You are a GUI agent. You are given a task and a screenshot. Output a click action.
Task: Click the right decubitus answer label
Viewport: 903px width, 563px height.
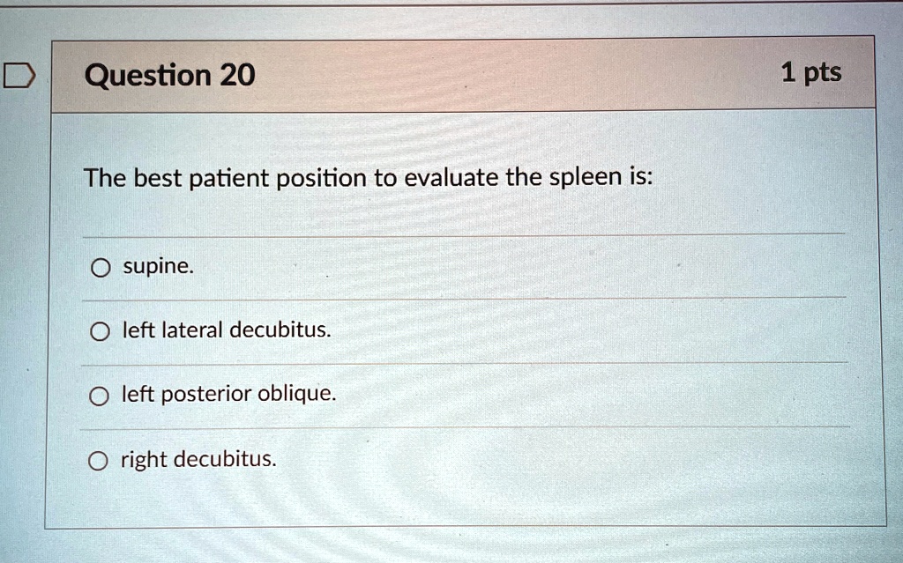pos(198,459)
